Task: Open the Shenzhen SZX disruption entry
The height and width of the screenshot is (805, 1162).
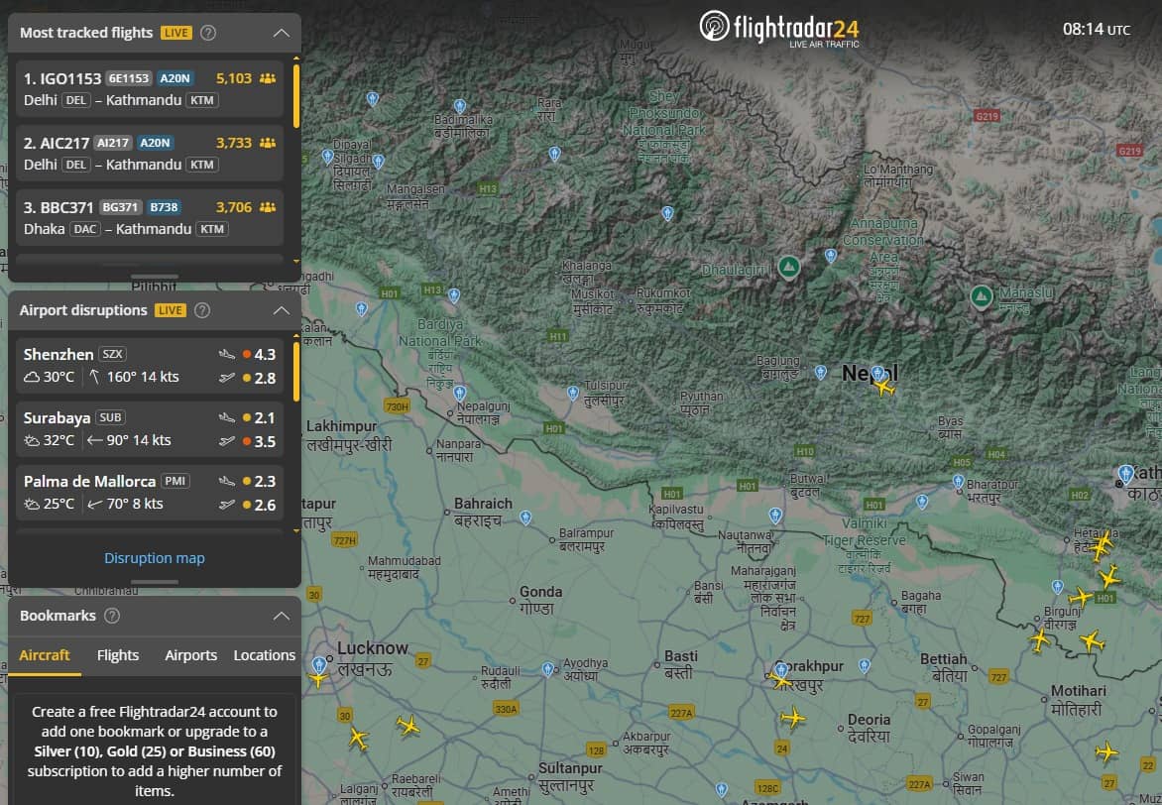Action: [151, 365]
